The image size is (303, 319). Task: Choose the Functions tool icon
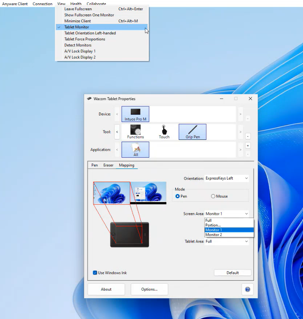tap(135, 132)
